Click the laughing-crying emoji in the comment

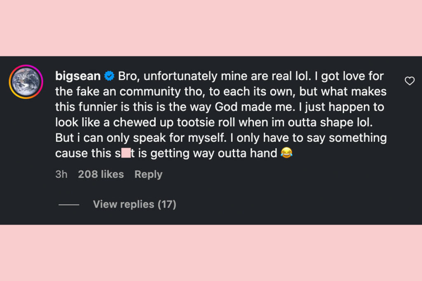click(x=288, y=153)
